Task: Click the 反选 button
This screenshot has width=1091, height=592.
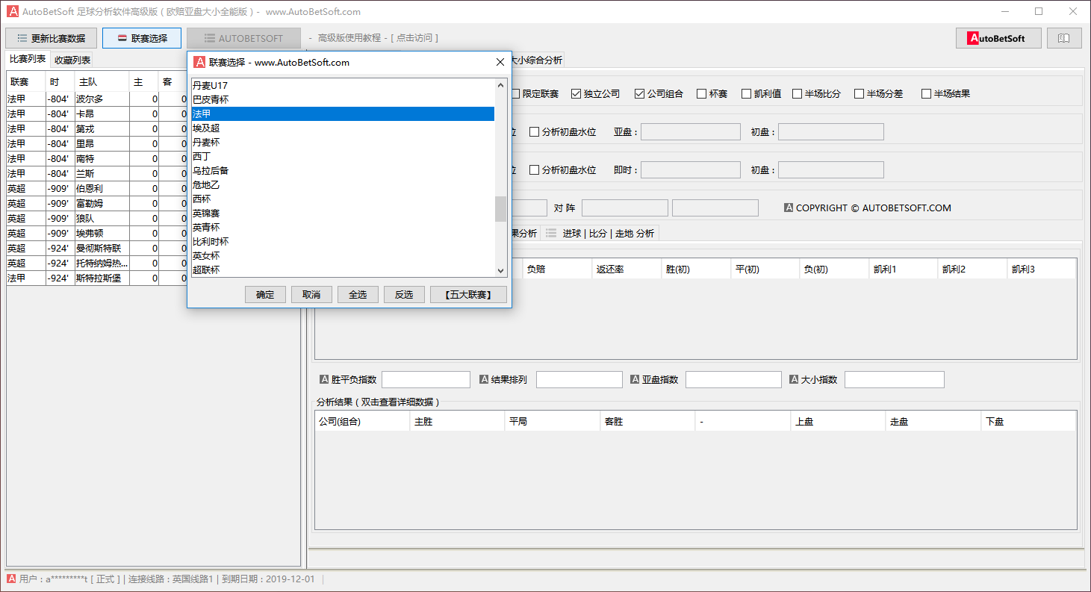Action: click(404, 295)
